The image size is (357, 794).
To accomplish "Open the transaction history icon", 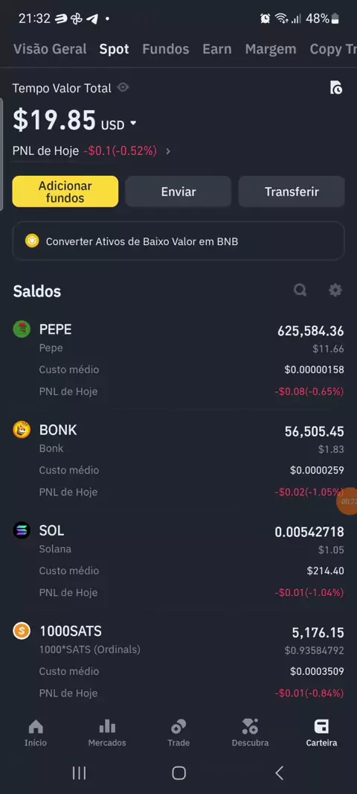I will coord(335,88).
